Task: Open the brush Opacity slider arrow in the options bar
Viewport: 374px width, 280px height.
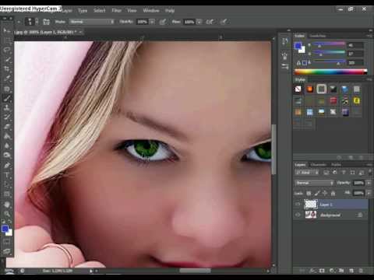Action: pyautogui.click(x=152, y=22)
